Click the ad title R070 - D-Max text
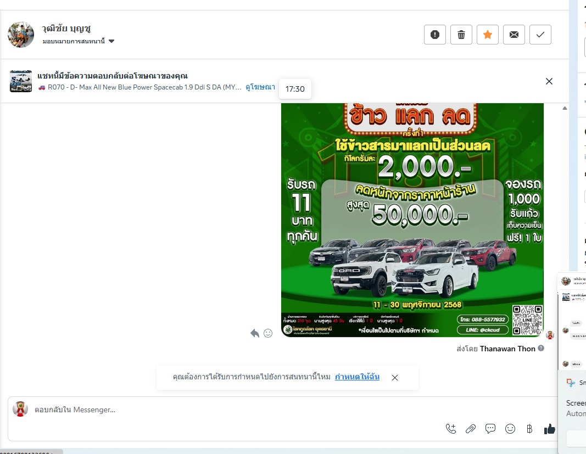This screenshot has width=586, height=454. (x=140, y=87)
